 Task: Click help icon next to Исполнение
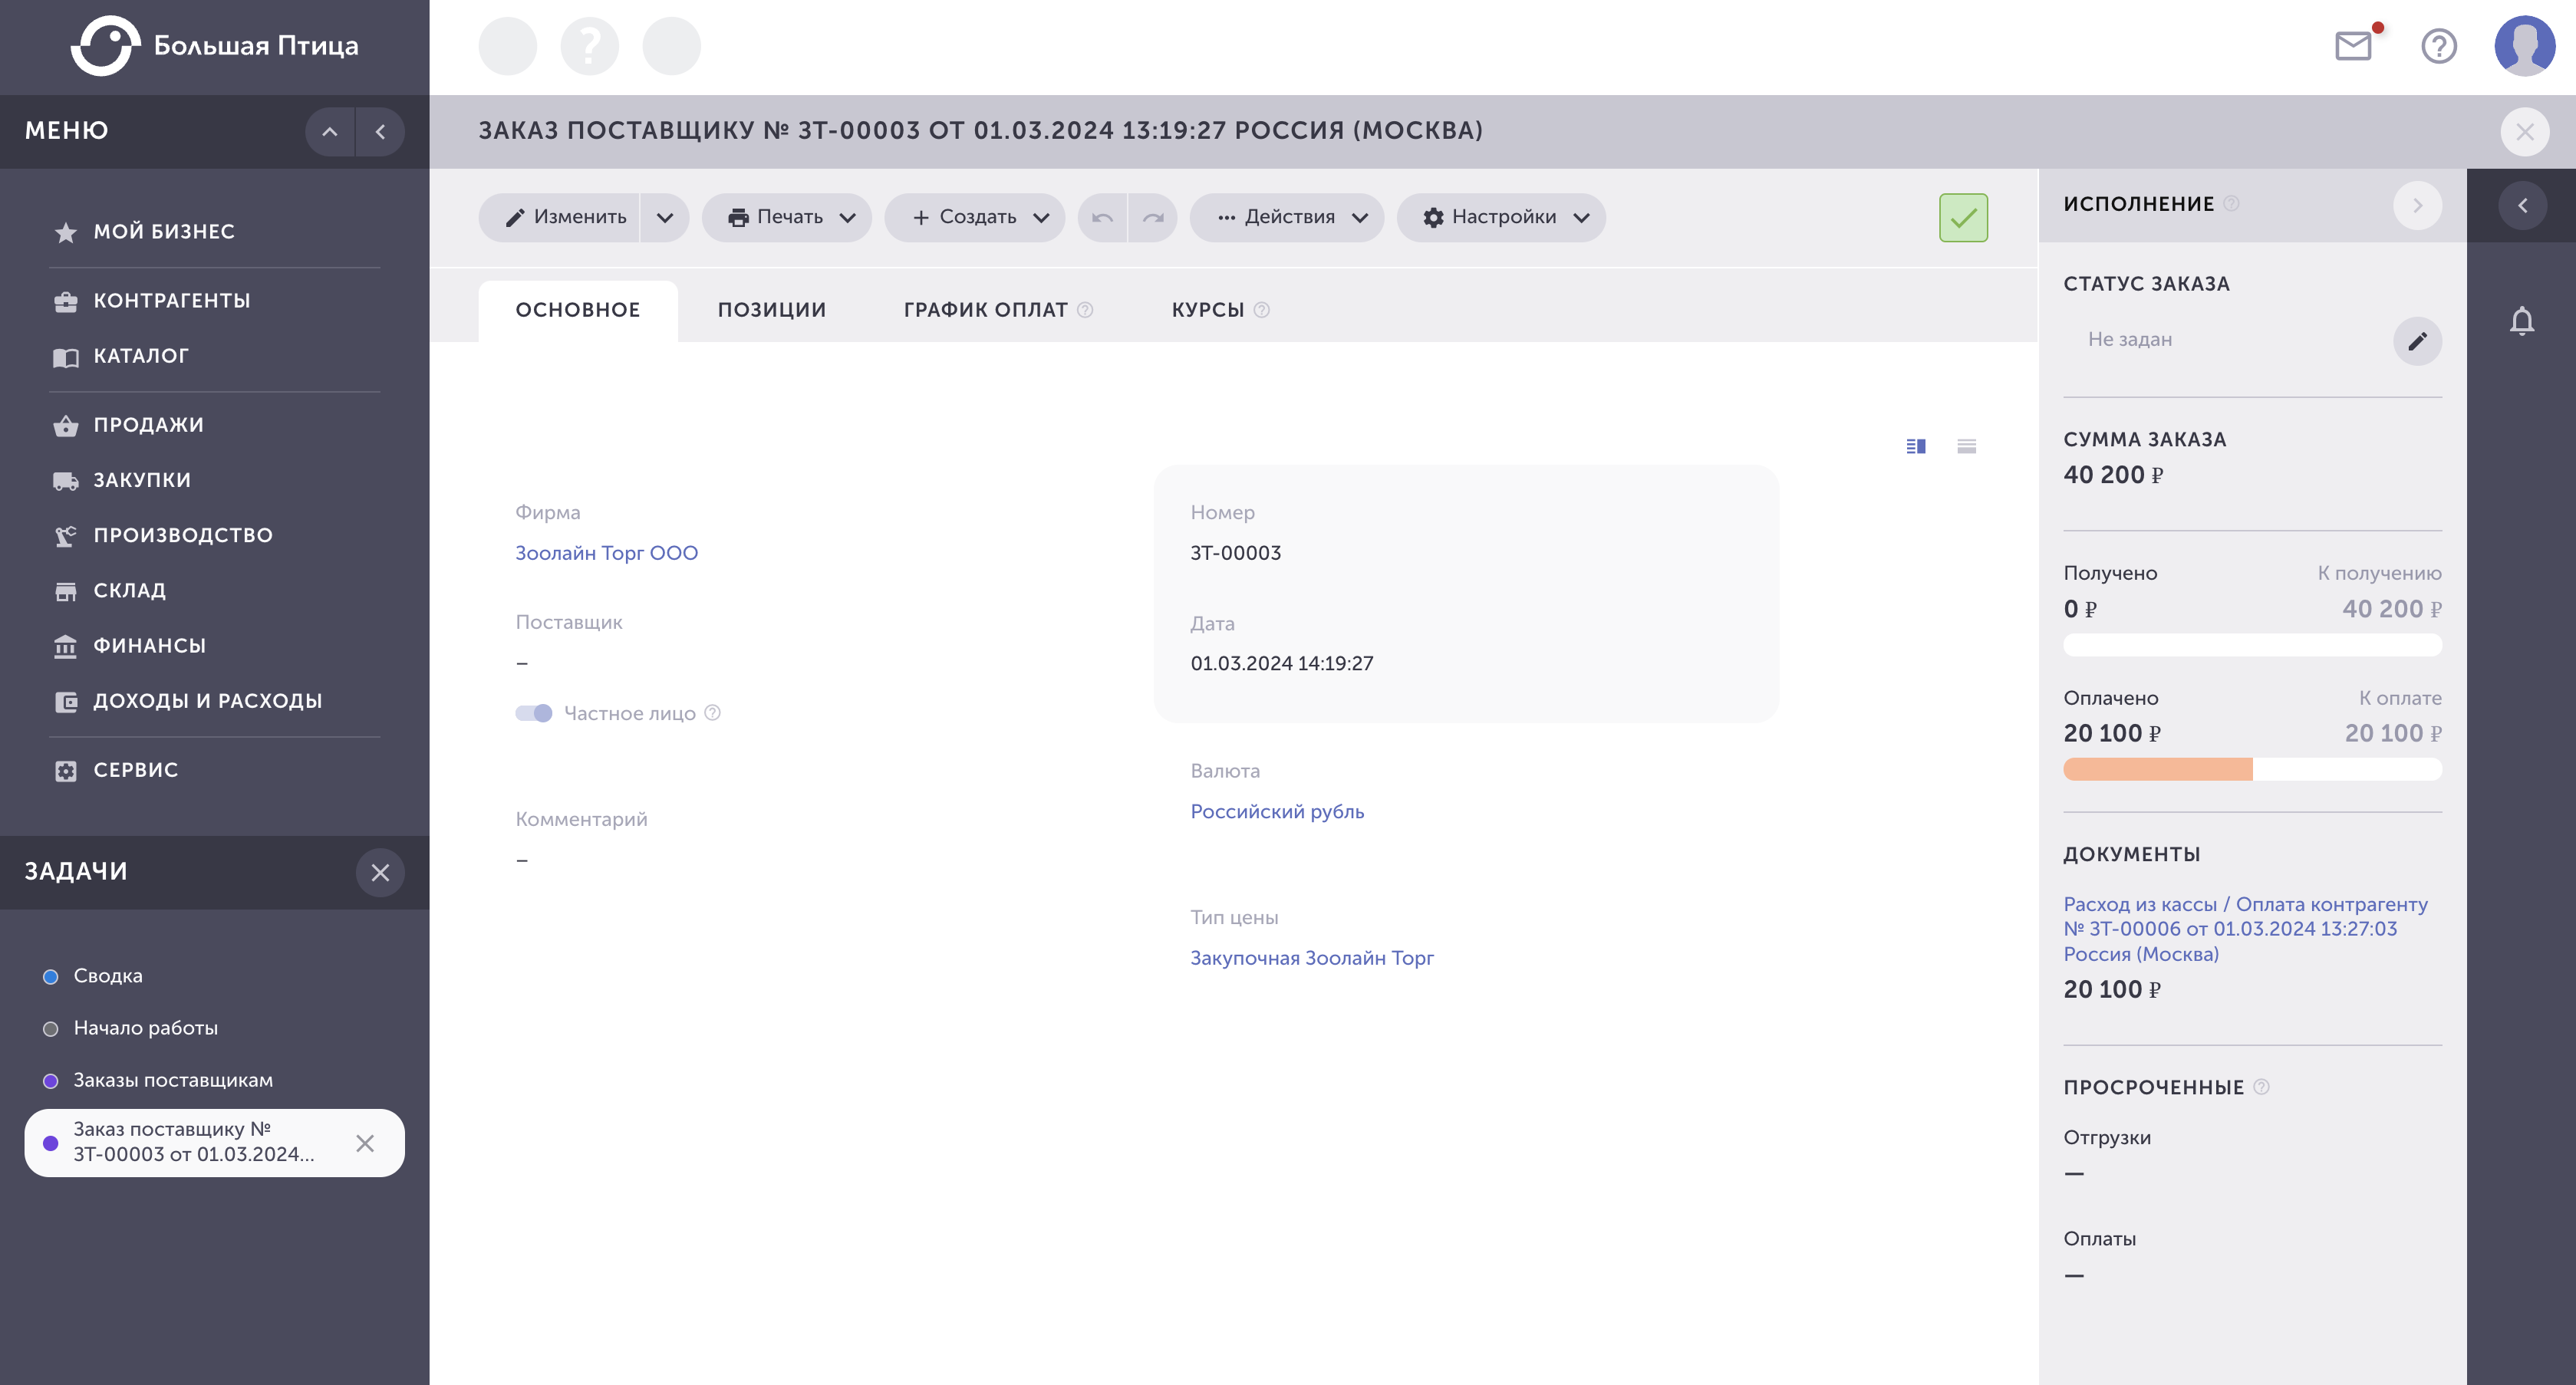2230,204
